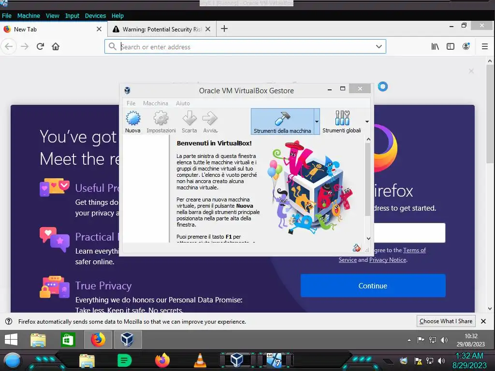Close the Firefox data notification bar
Screen dimensions: 495x371
pyautogui.click(x=483, y=321)
